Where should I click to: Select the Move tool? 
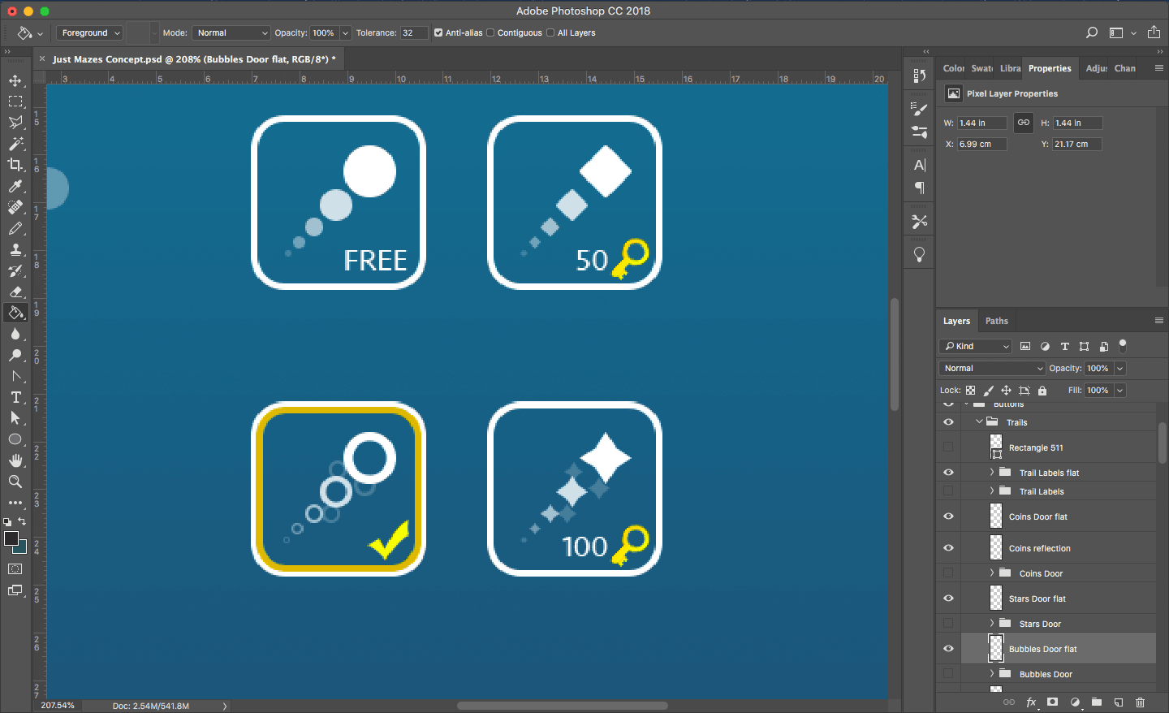pyautogui.click(x=15, y=80)
